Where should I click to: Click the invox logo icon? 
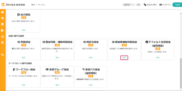(3, 5)
